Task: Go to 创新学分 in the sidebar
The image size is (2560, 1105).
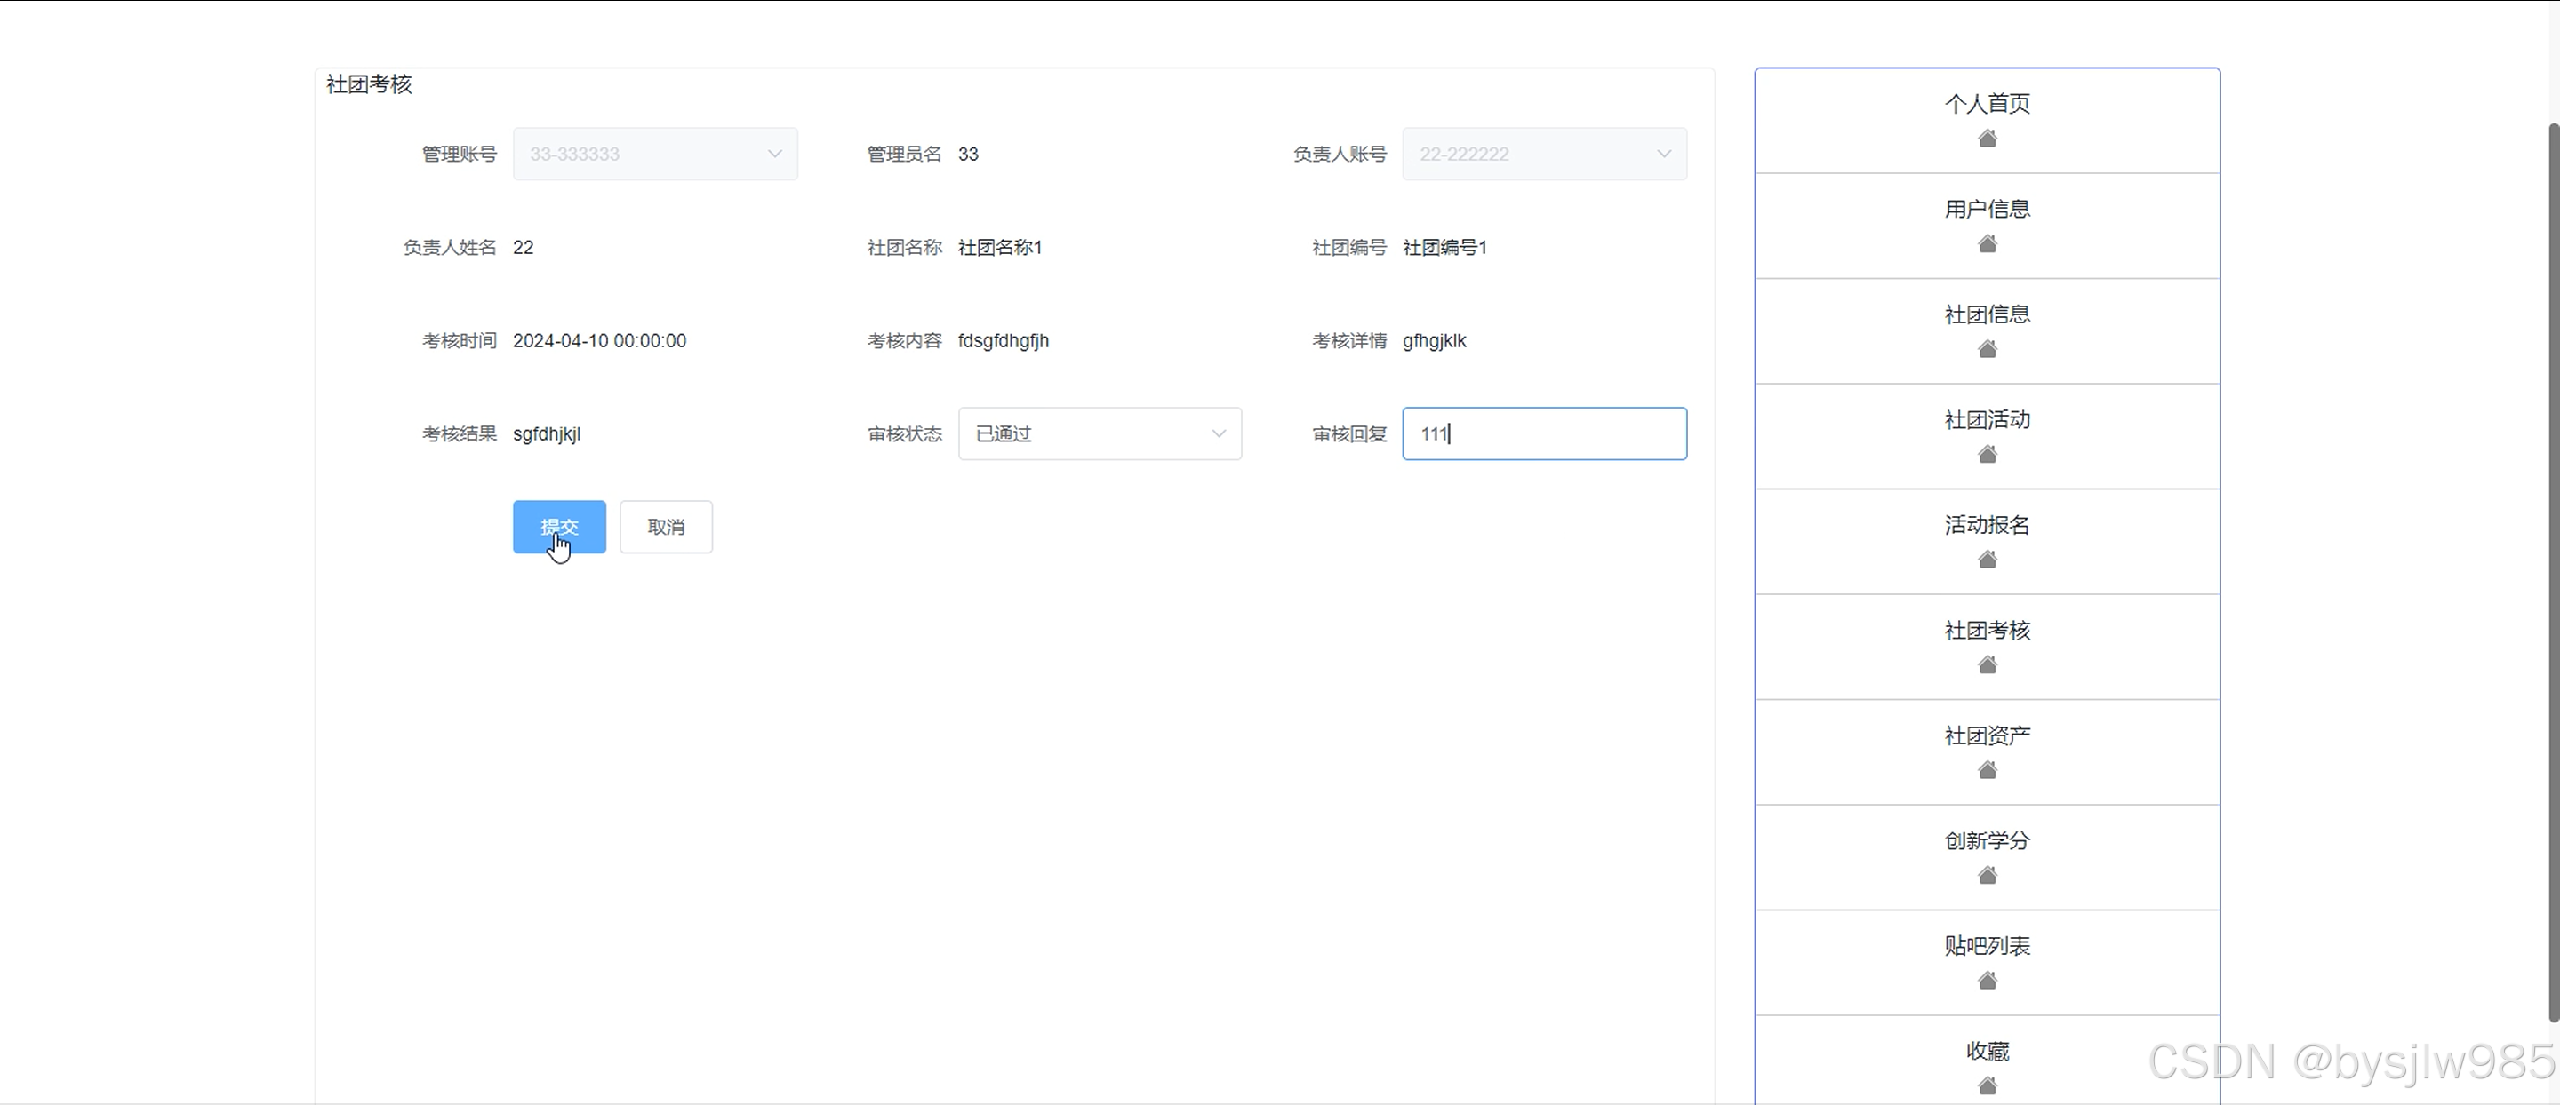Action: [x=1987, y=857]
